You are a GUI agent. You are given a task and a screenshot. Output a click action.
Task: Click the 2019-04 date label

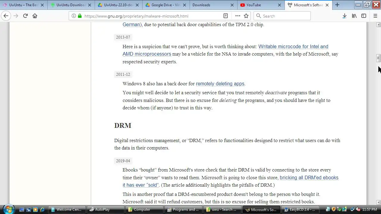click(x=123, y=161)
